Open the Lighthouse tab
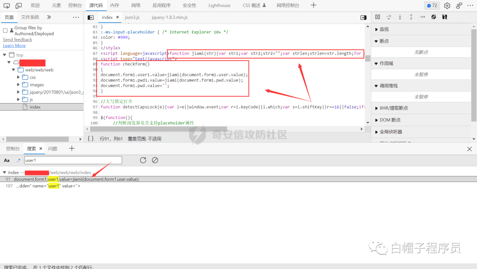 (220, 5)
